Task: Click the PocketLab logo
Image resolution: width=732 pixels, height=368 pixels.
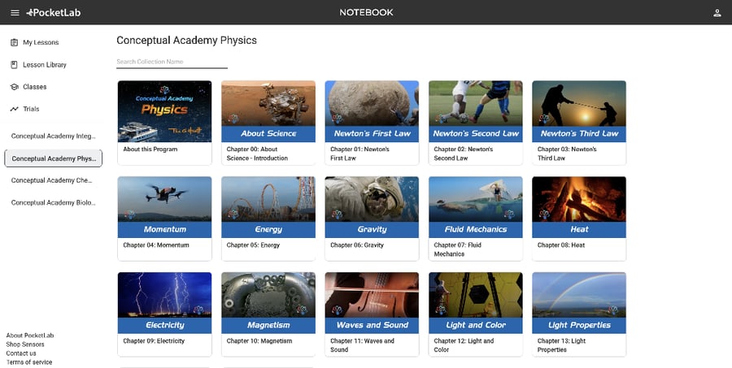Action: (x=53, y=13)
